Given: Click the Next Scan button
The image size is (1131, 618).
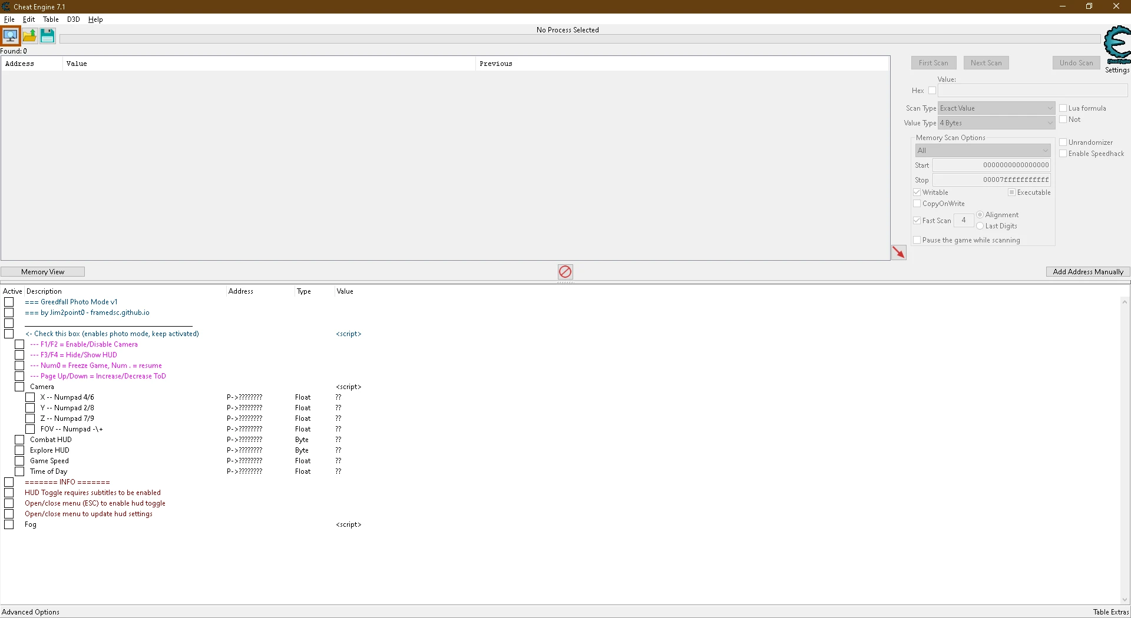Looking at the screenshot, I should (986, 63).
